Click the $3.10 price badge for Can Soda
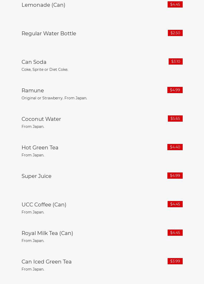The height and width of the screenshot is (284, 204). coord(175,61)
